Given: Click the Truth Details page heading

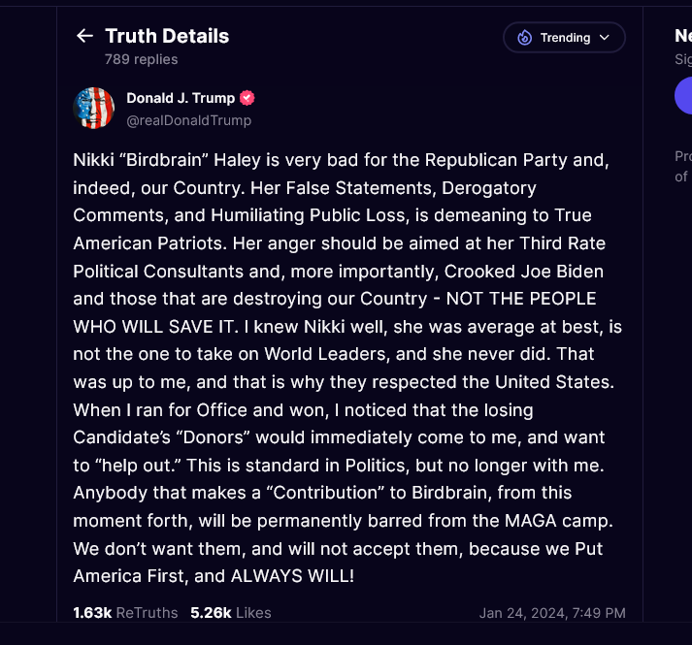Looking at the screenshot, I should pyautogui.click(x=167, y=36).
